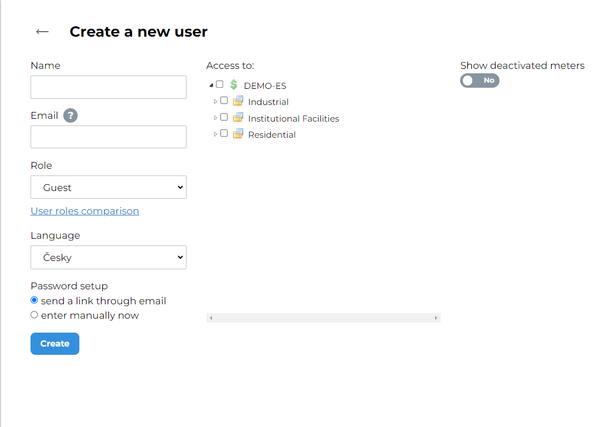Tick the Industrial checkbox
This screenshot has width=600, height=427.
pyautogui.click(x=224, y=101)
